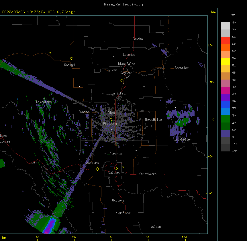Click the -50 tick on the vertical axis

[x=210, y=156]
